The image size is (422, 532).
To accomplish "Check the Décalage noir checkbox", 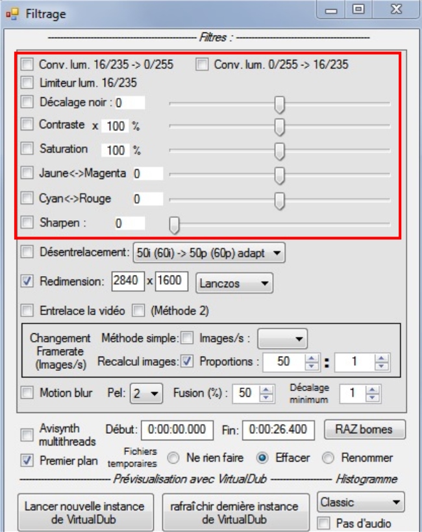I will point(27,101).
